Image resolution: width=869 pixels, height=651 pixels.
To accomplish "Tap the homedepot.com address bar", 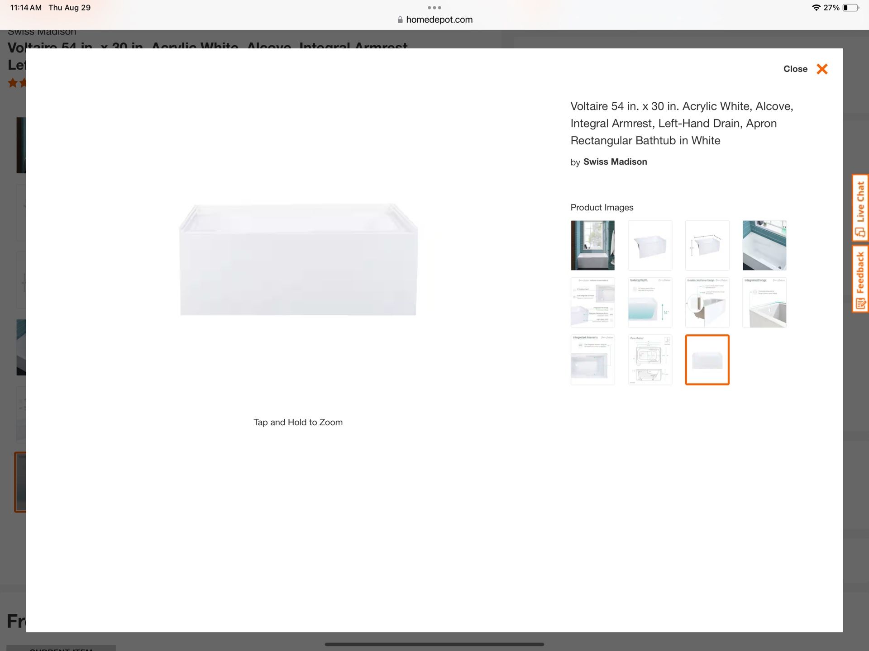I will pyautogui.click(x=434, y=19).
